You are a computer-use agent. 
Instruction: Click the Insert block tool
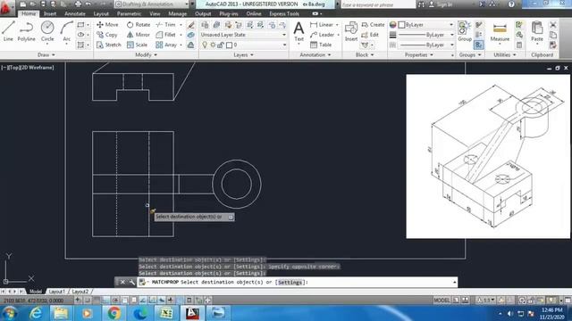[351, 31]
